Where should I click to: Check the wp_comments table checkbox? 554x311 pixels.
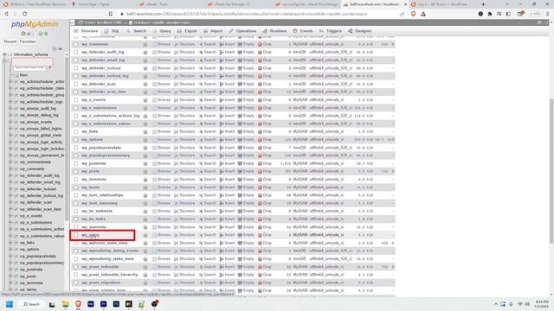[75, 44]
